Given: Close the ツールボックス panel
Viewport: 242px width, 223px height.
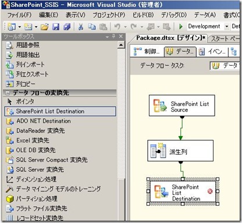Looking at the screenshot, I should tap(121, 36).
